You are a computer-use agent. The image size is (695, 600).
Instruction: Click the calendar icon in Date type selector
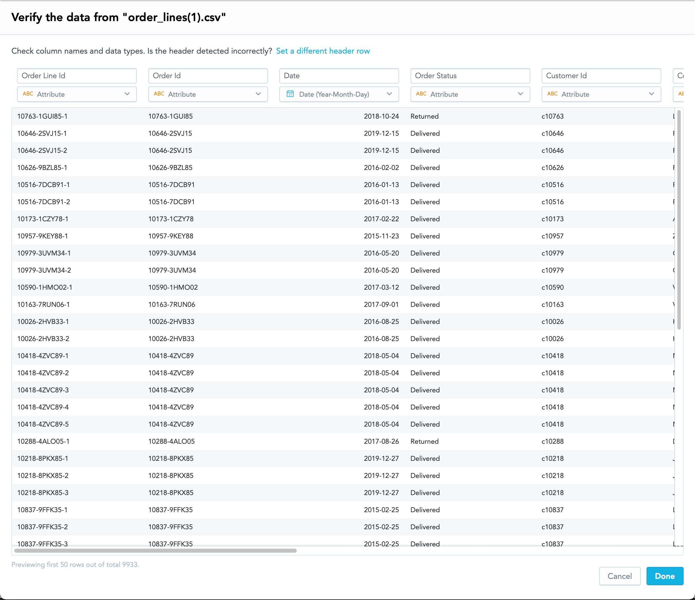(290, 94)
